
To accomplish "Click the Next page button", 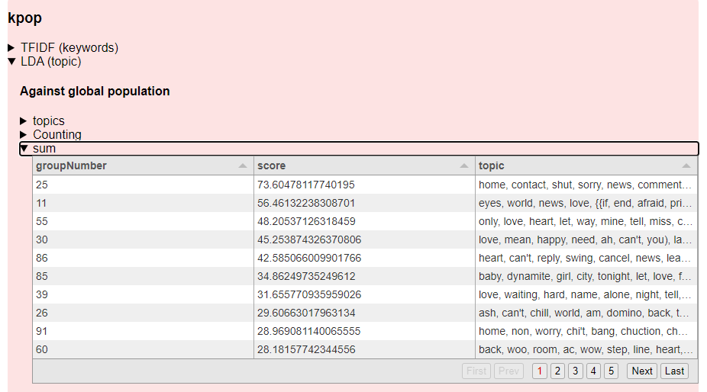I will click(x=642, y=371).
